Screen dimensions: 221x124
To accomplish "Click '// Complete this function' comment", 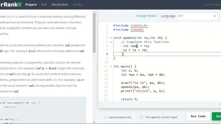I will point(145,42).
